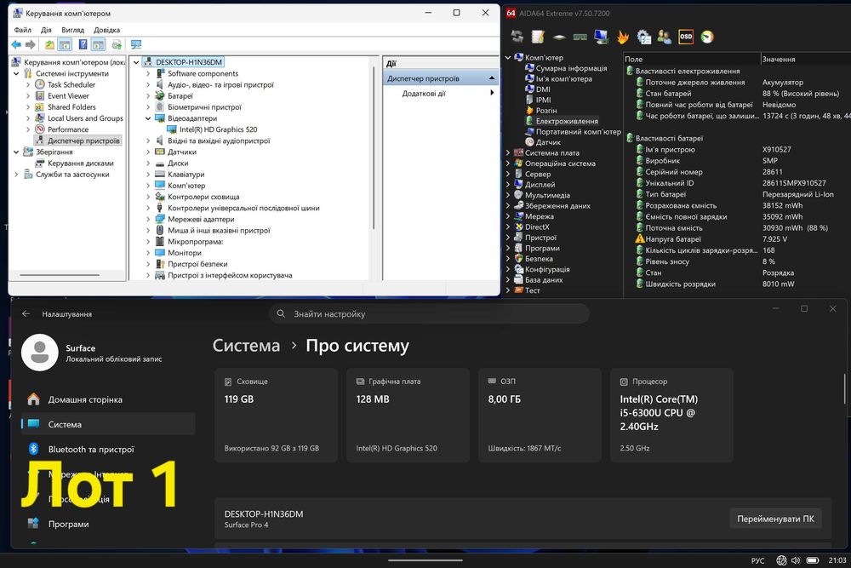Click the 21:03 clock in taskbar
The image size is (851, 568).
point(837,559)
